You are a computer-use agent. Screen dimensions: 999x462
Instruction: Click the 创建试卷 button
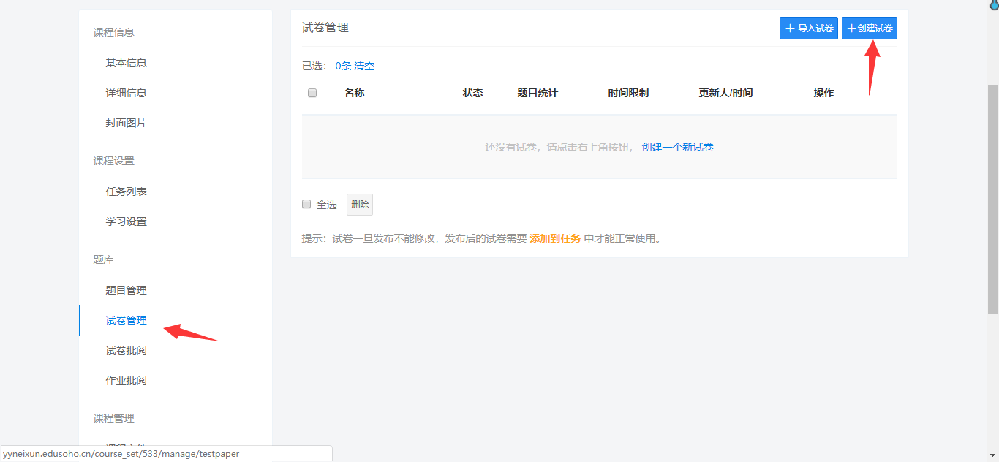click(869, 29)
